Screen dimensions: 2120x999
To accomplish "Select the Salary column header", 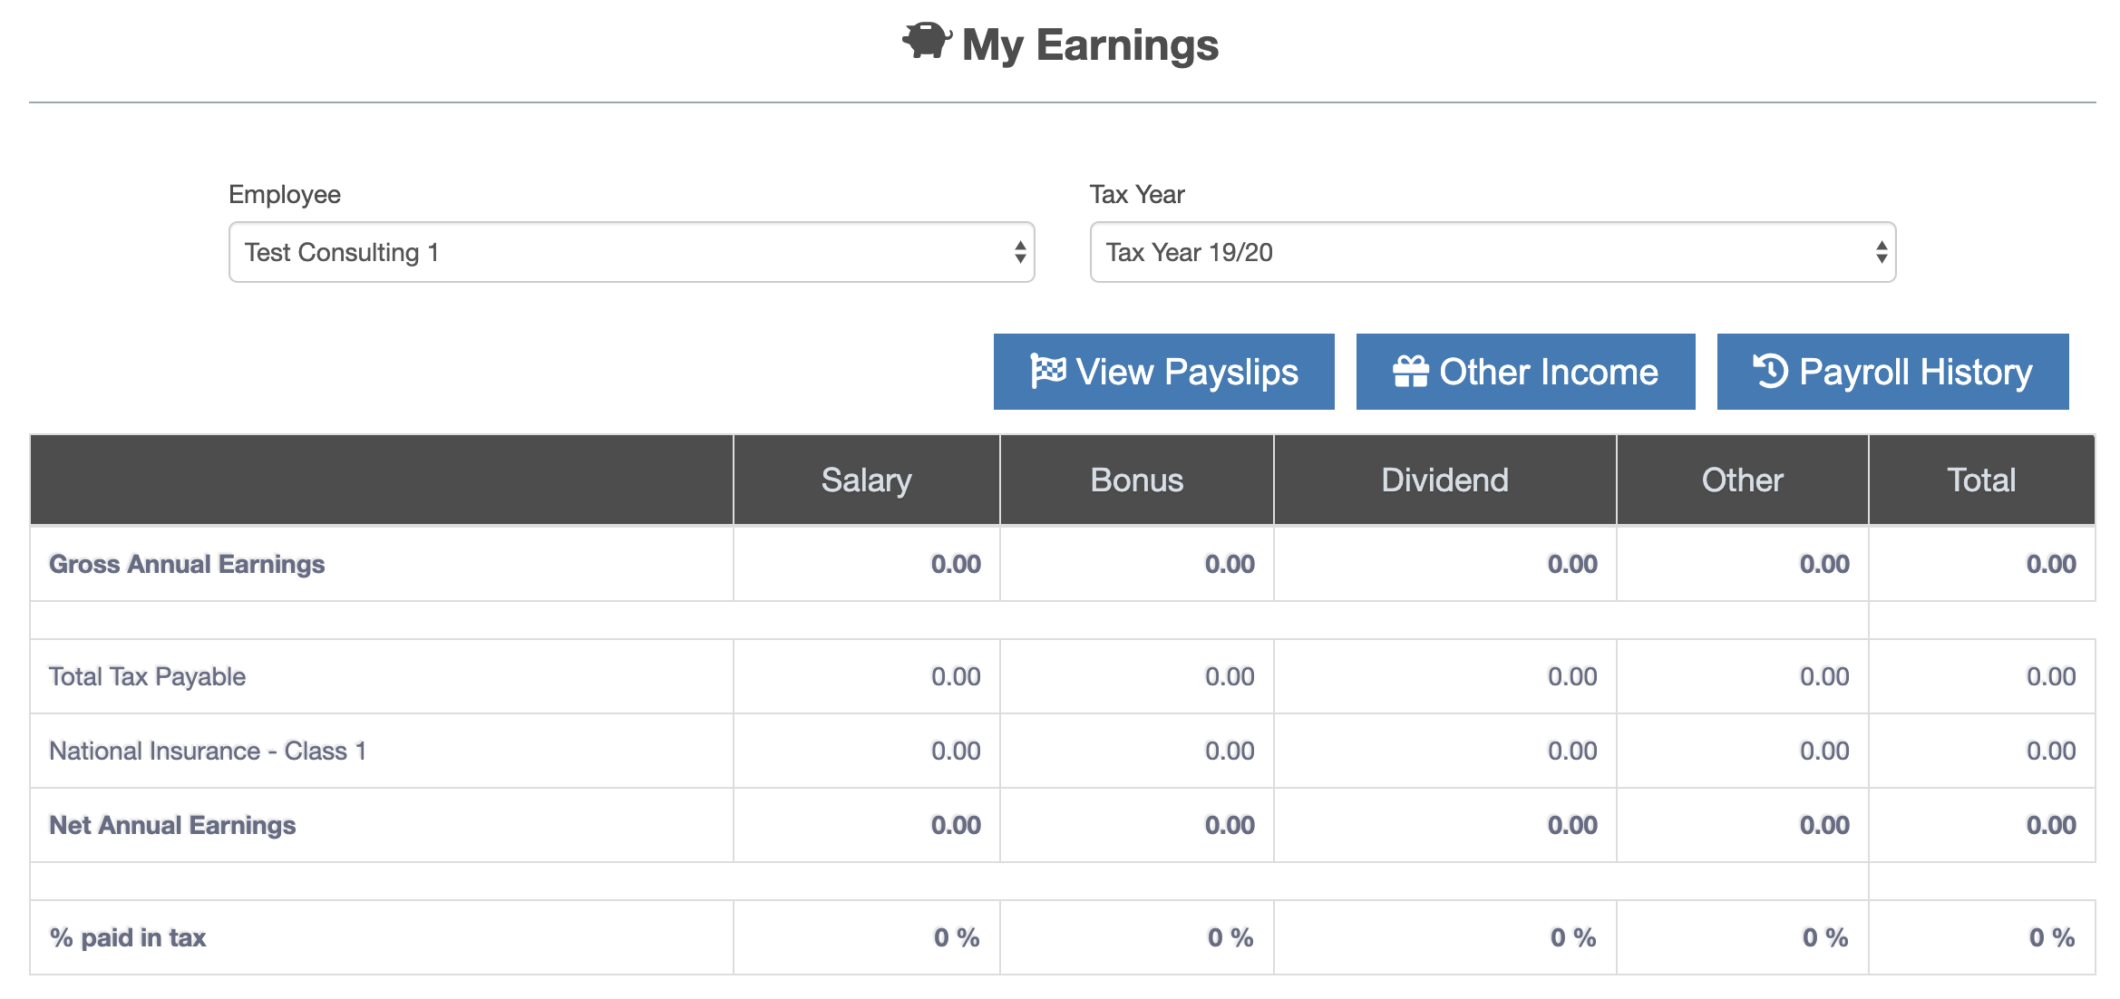I will [867, 480].
